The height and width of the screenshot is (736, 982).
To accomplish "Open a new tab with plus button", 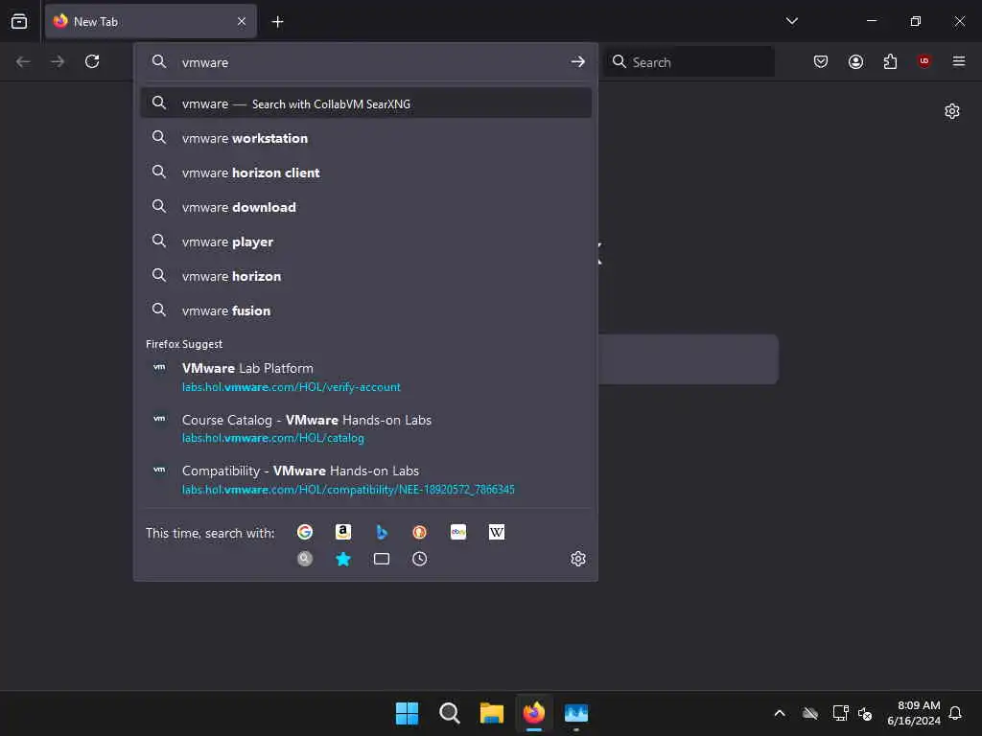I will [x=277, y=22].
